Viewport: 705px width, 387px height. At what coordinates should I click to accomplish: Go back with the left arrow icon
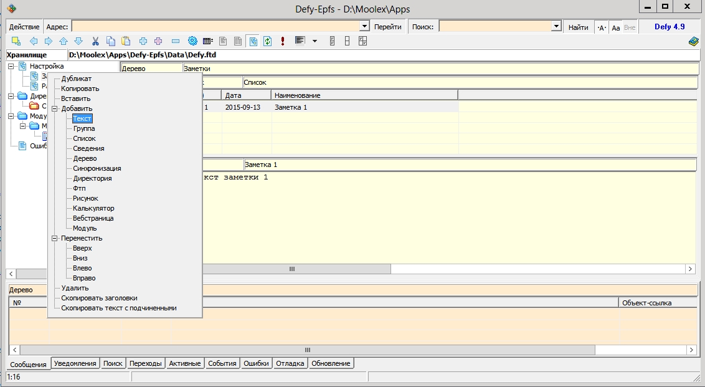click(33, 41)
